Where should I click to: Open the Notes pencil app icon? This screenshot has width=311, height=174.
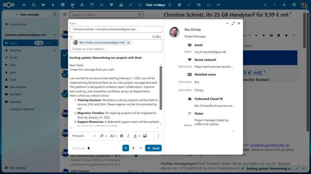point(131,5)
